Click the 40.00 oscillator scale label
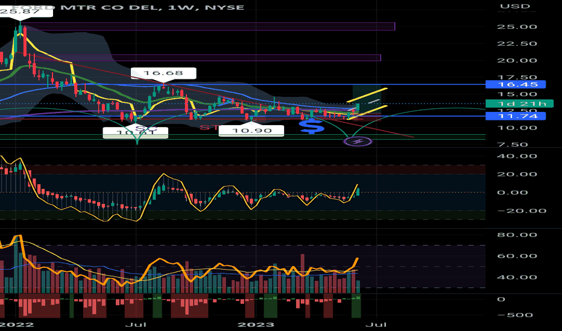This screenshot has height=331, width=562. tap(517, 156)
